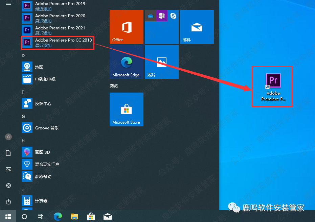Open the Power options button
This screenshot has width=315, height=222.
tap(8, 202)
